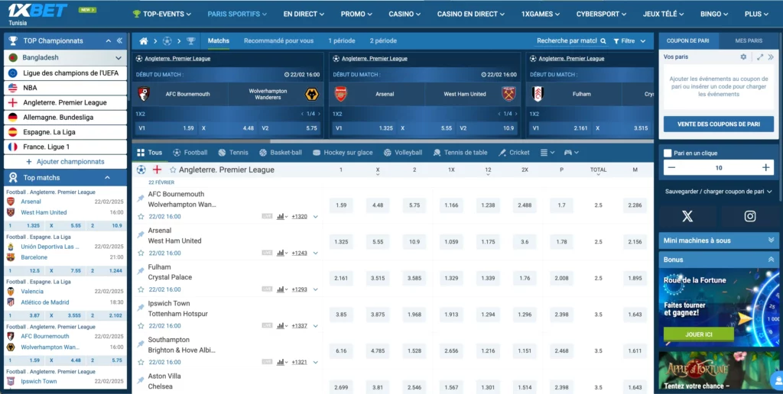783x394 pixels.
Task: Open the EN DIRECT dropdown
Action: point(304,14)
